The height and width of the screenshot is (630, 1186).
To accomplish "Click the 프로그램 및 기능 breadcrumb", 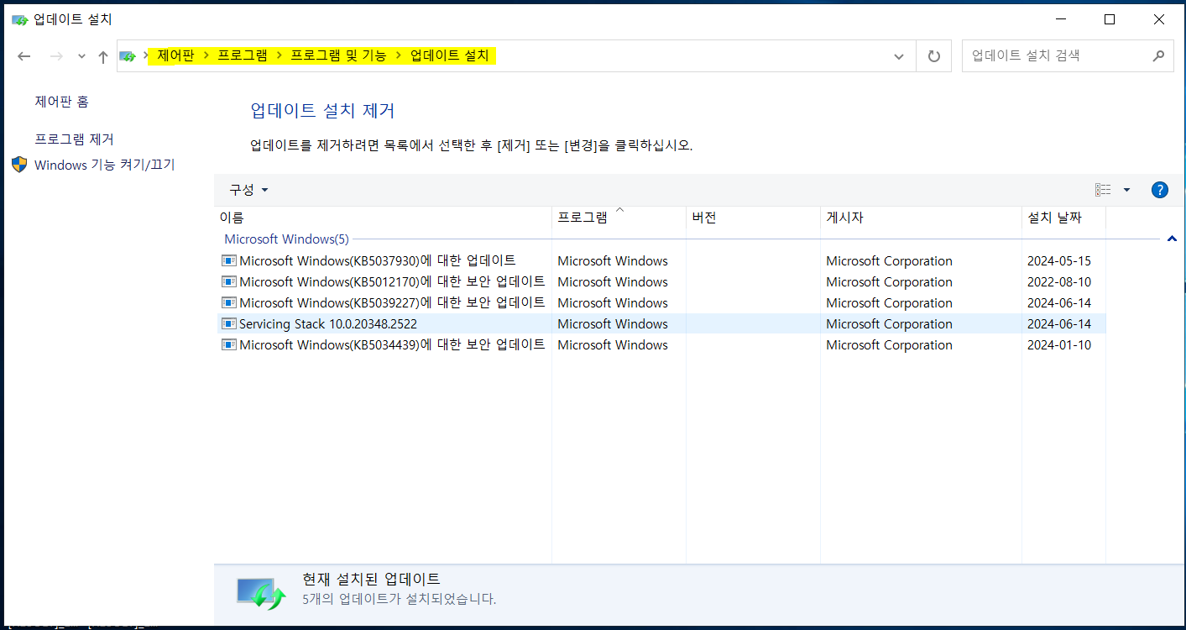I will tap(338, 55).
